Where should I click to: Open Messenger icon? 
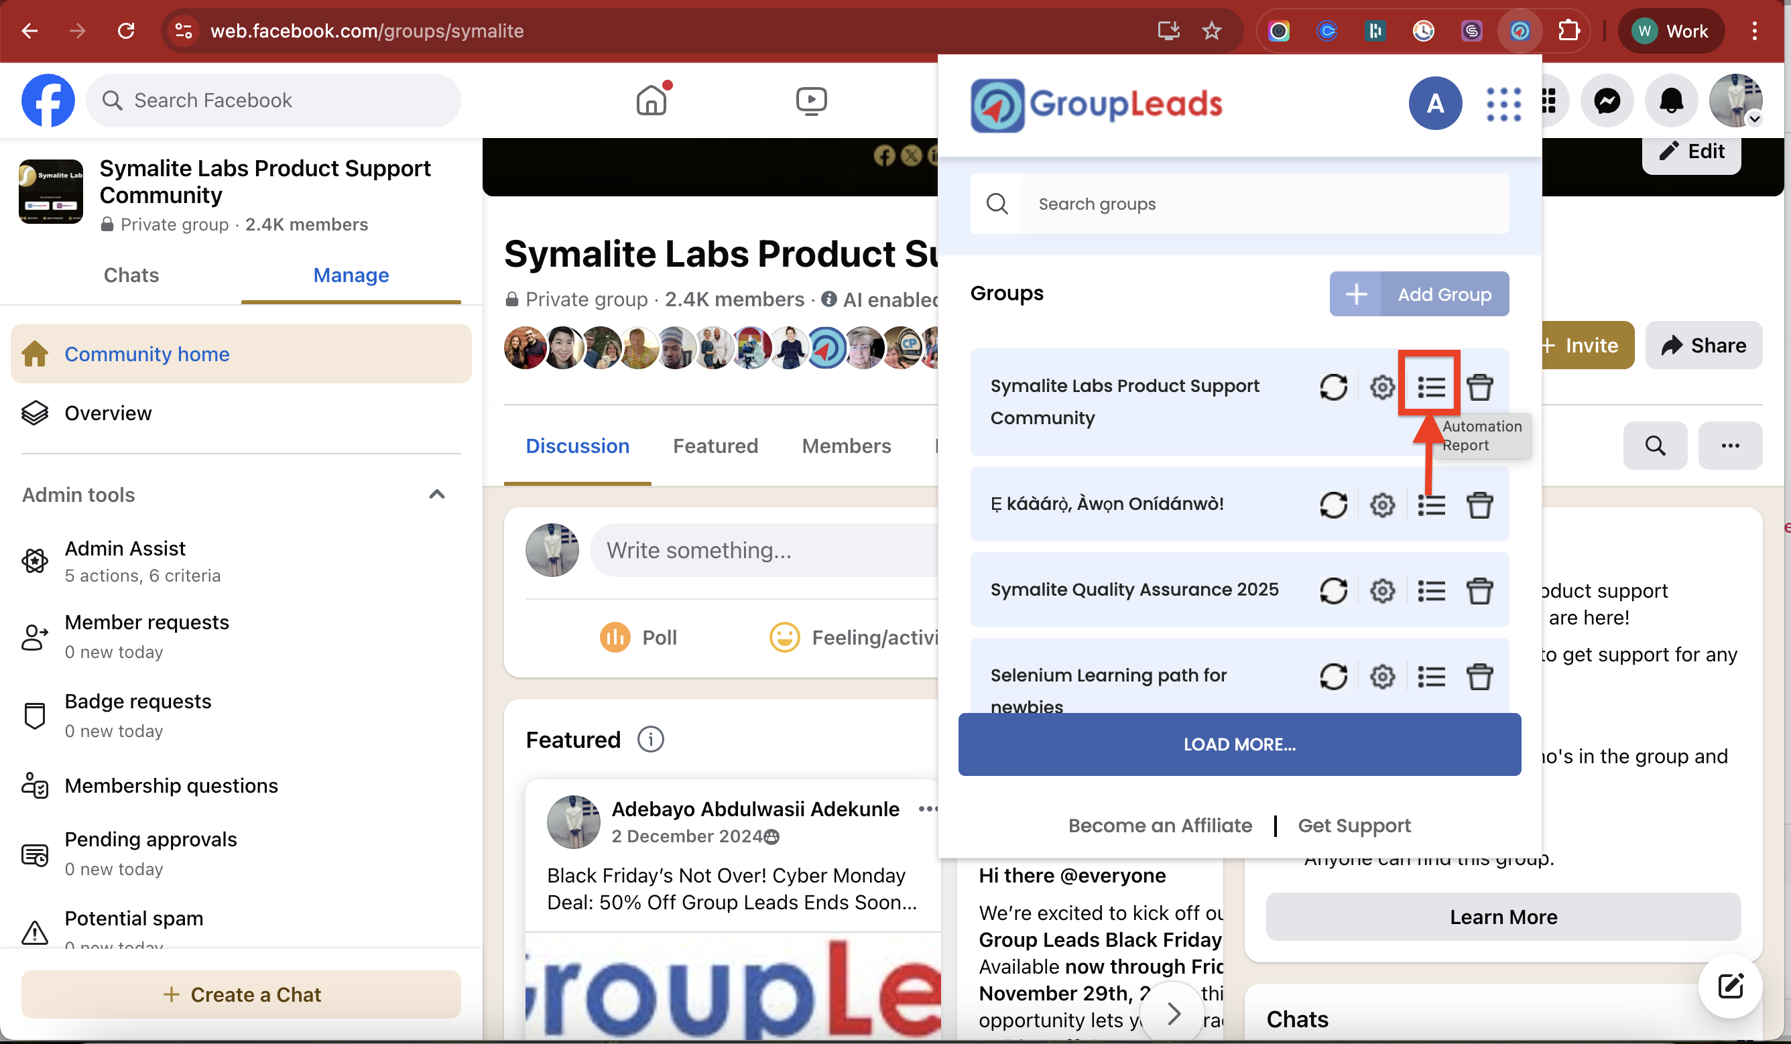coord(1606,101)
